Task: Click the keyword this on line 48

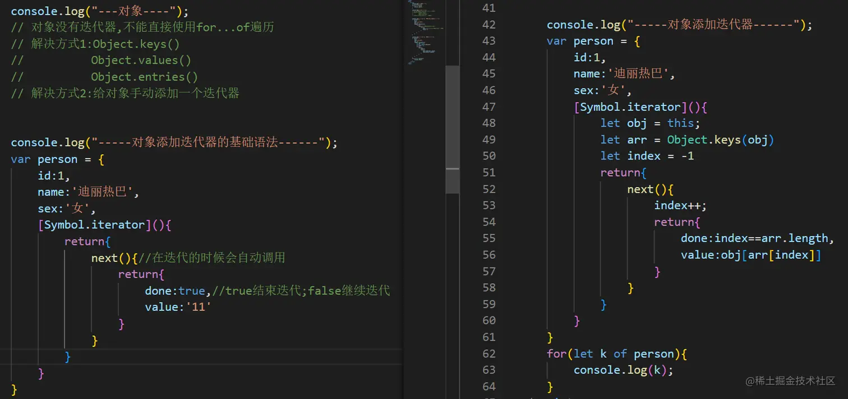Action: click(681, 123)
